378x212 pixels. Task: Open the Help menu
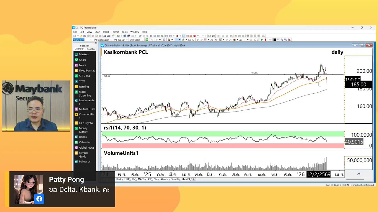tap(144, 32)
